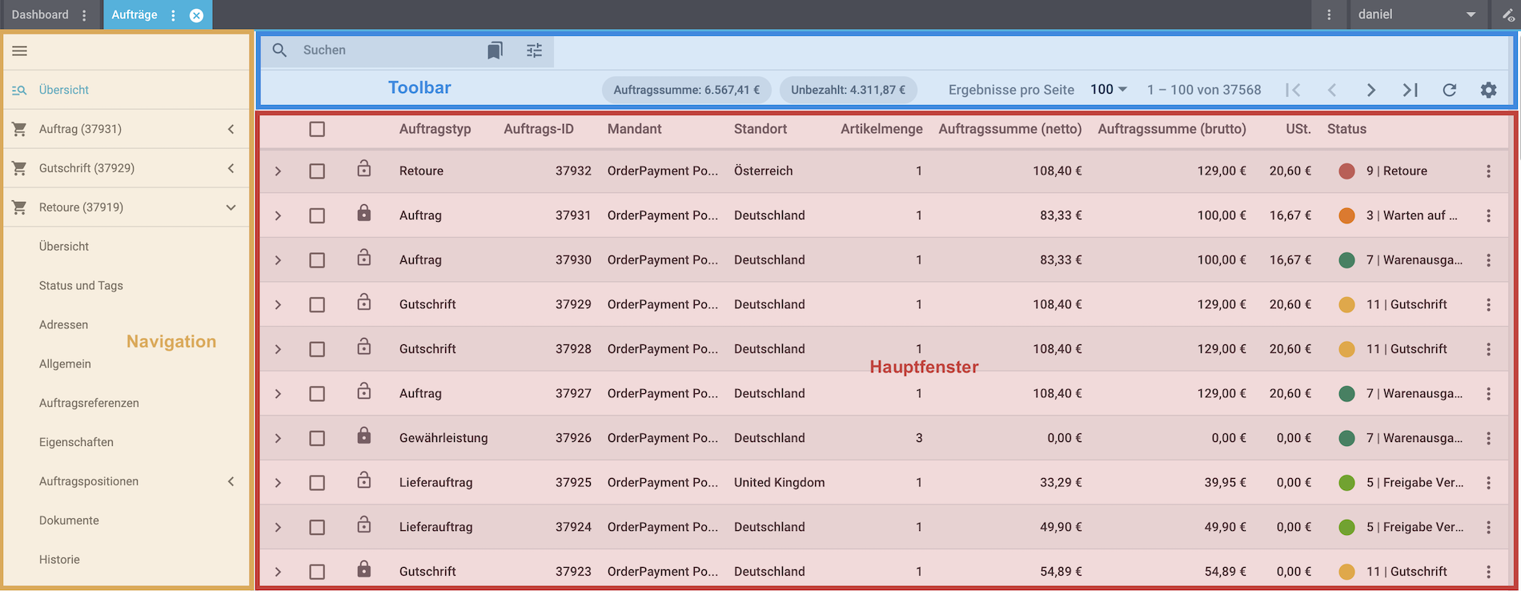1521x591 pixels.
Task: Jump to last results page
Action: pyautogui.click(x=1410, y=90)
